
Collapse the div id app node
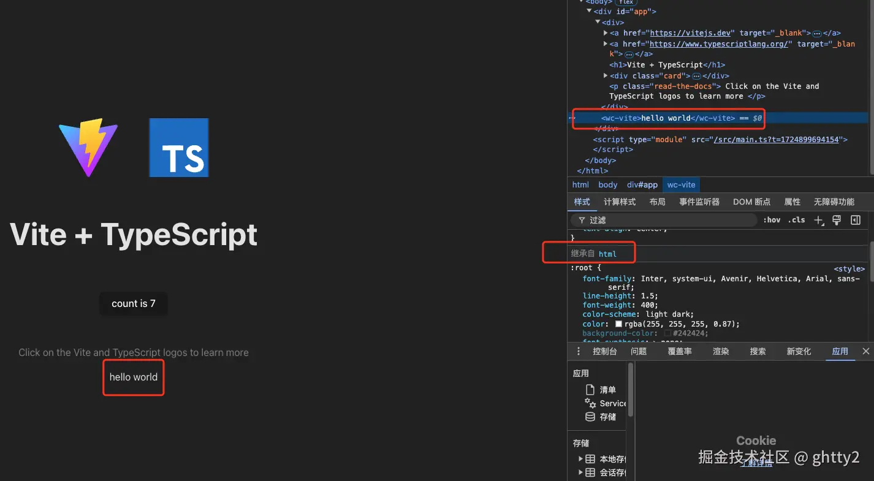click(589, 12)
